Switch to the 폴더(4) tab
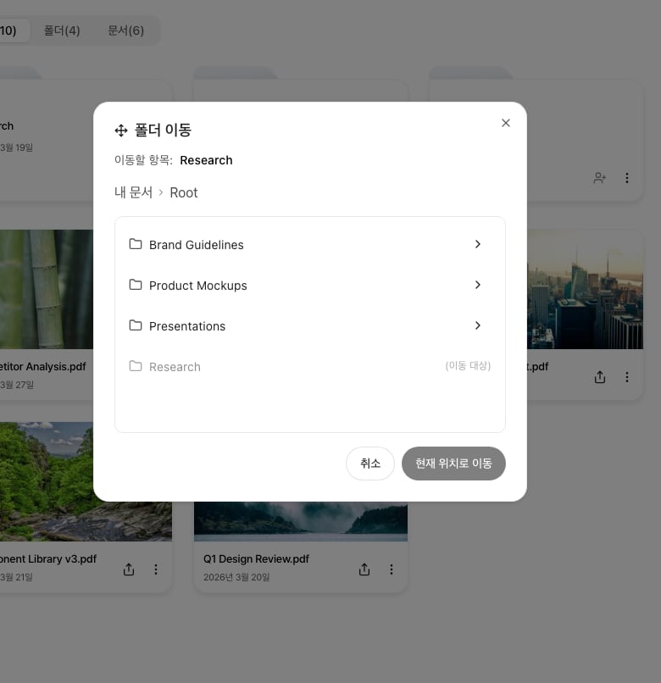 coord(62,31)
